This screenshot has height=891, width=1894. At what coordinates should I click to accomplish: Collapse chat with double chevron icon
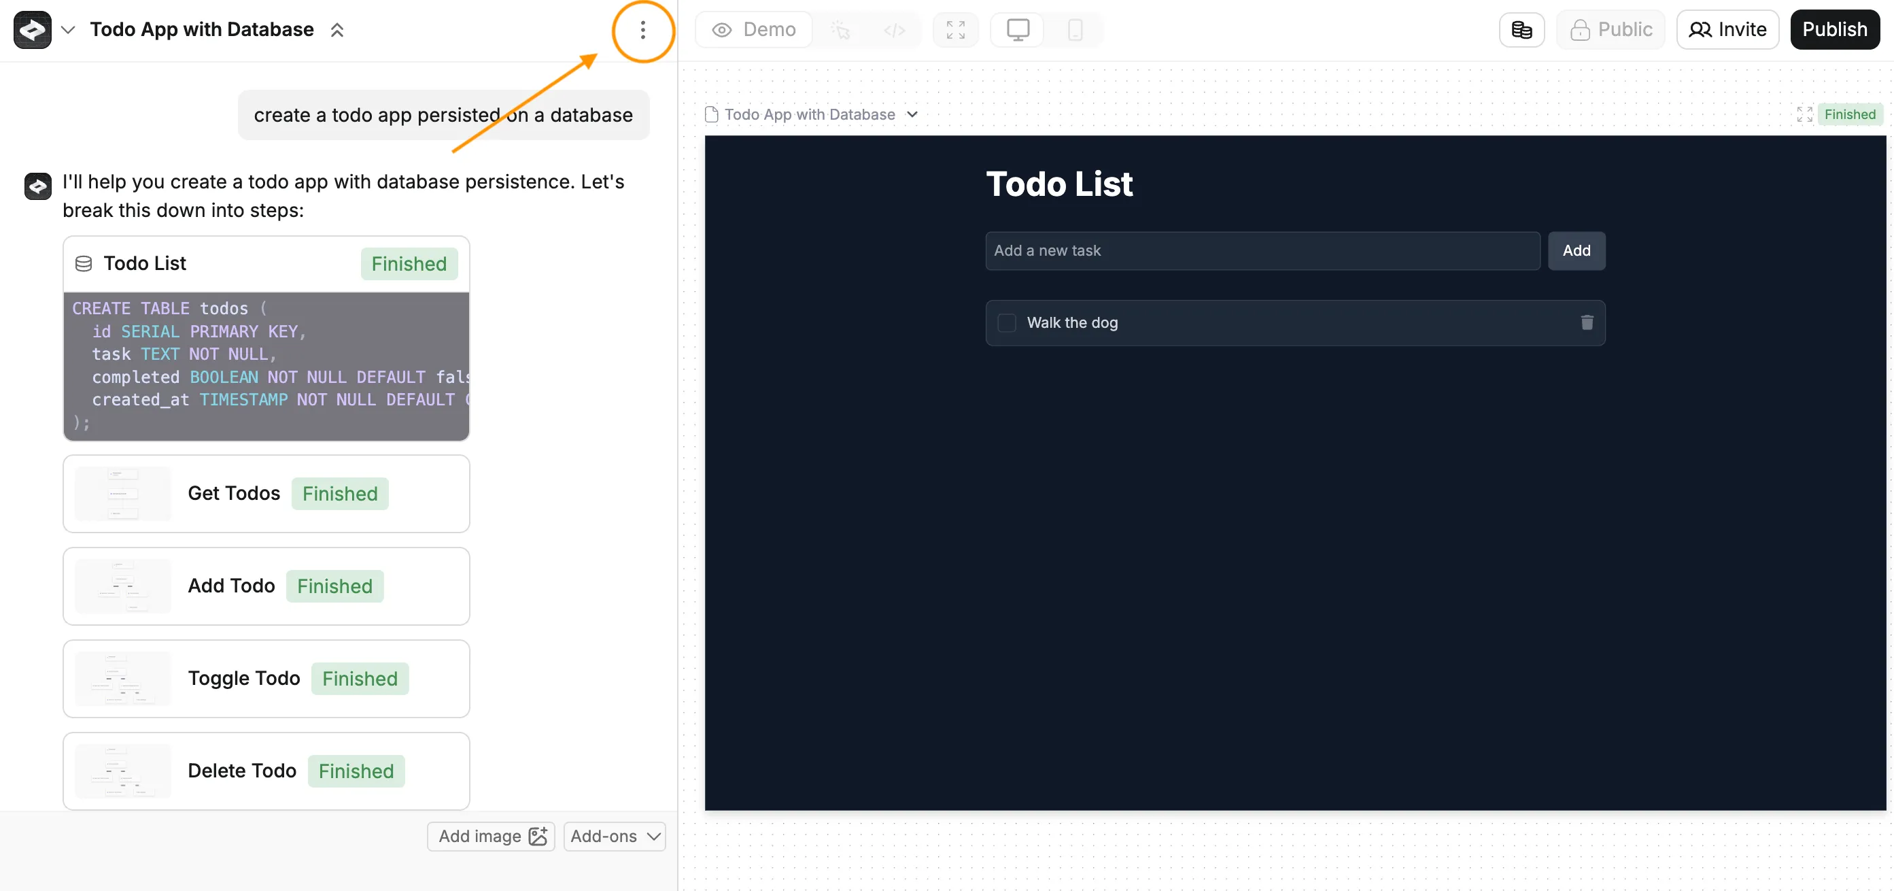[337, 30]
